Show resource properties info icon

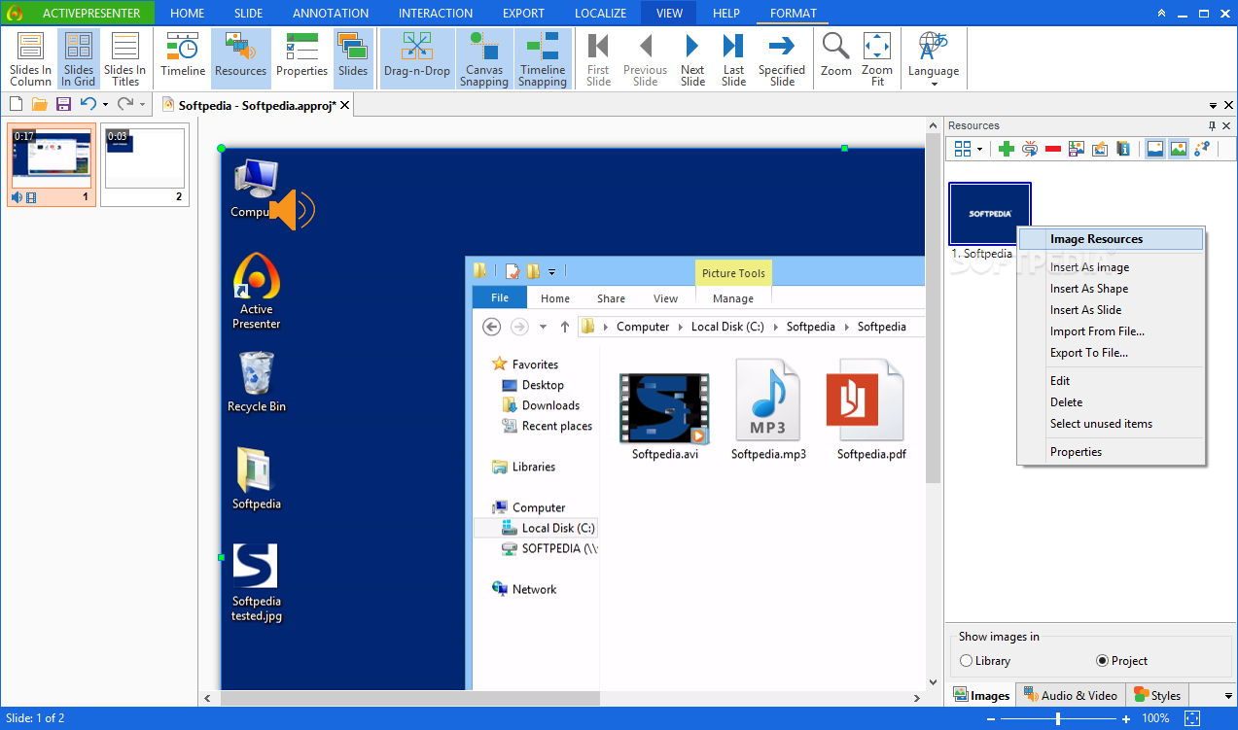(x=1123, y=149)
